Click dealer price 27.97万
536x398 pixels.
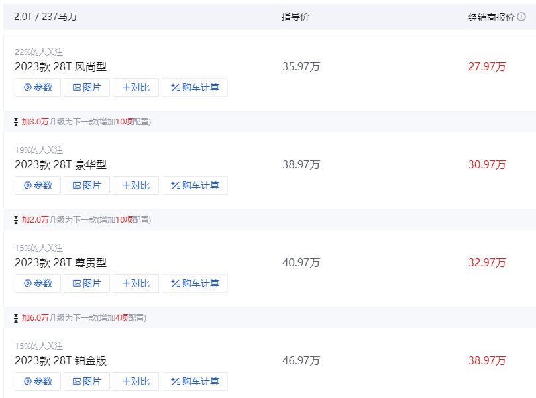487,66
